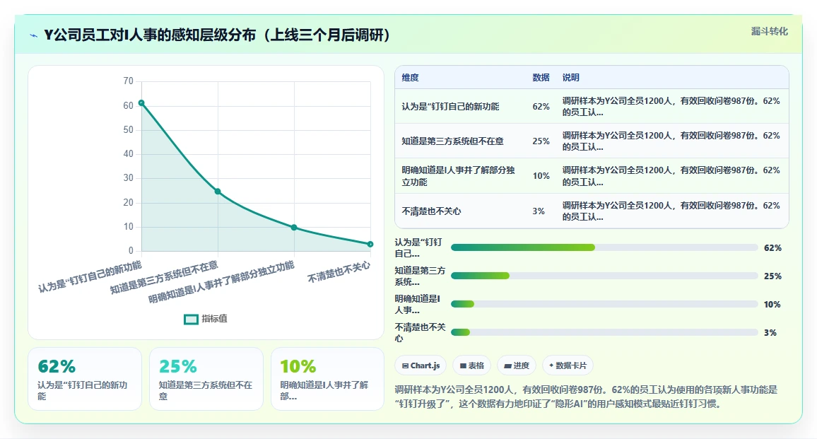Viewport: 817px width, 439px height.
Task: Open the 25% data card
Action: [206, 379]
